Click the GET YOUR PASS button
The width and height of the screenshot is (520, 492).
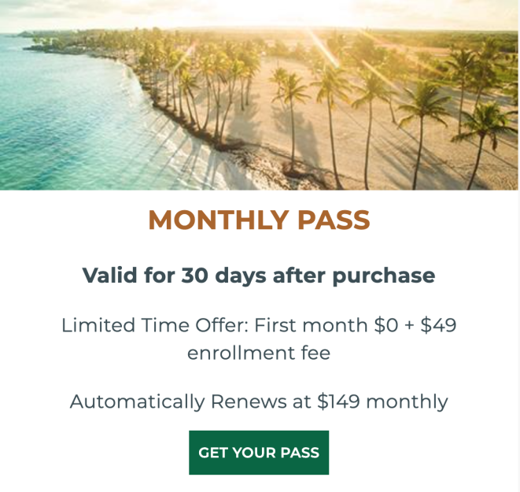259,452
